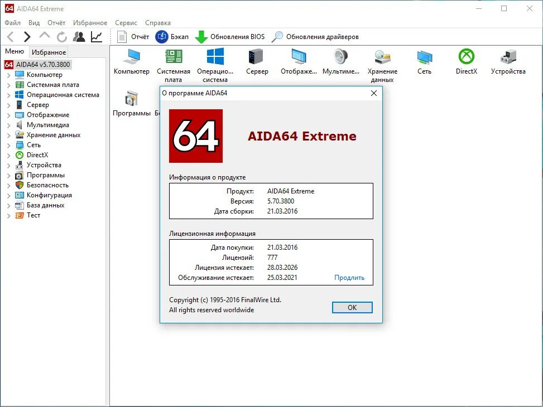Open Обновления драйверов from toolbar
The height and width of the screenshot is (407, 543).
click(x=315, y=37)
